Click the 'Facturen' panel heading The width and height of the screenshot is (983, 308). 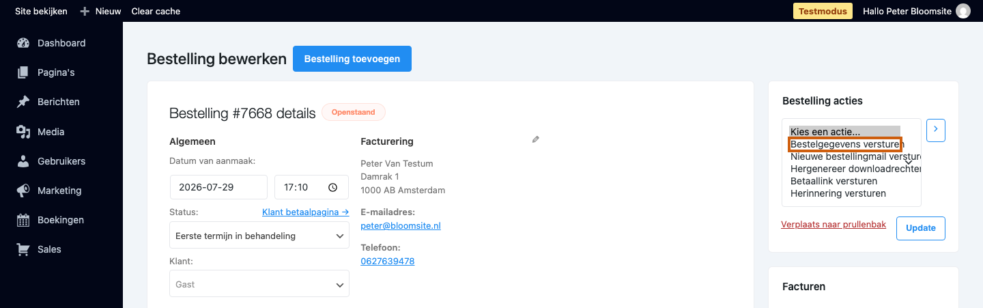[x=803, y=286]
